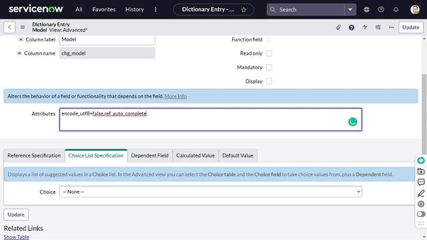Open the History menu
The image size is (427, 240).
135,9
